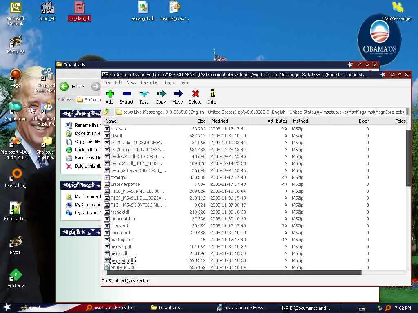Collapse the Other Places panel header
This screenshot has height=313, width=418.
pyautogui.click(x=81, y=185)
